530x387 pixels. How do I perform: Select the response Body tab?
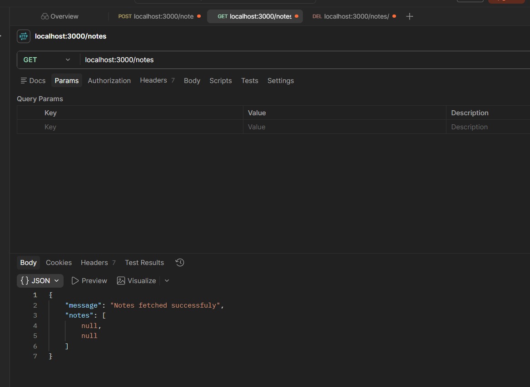pyautogui.click(x=29, y=263)
